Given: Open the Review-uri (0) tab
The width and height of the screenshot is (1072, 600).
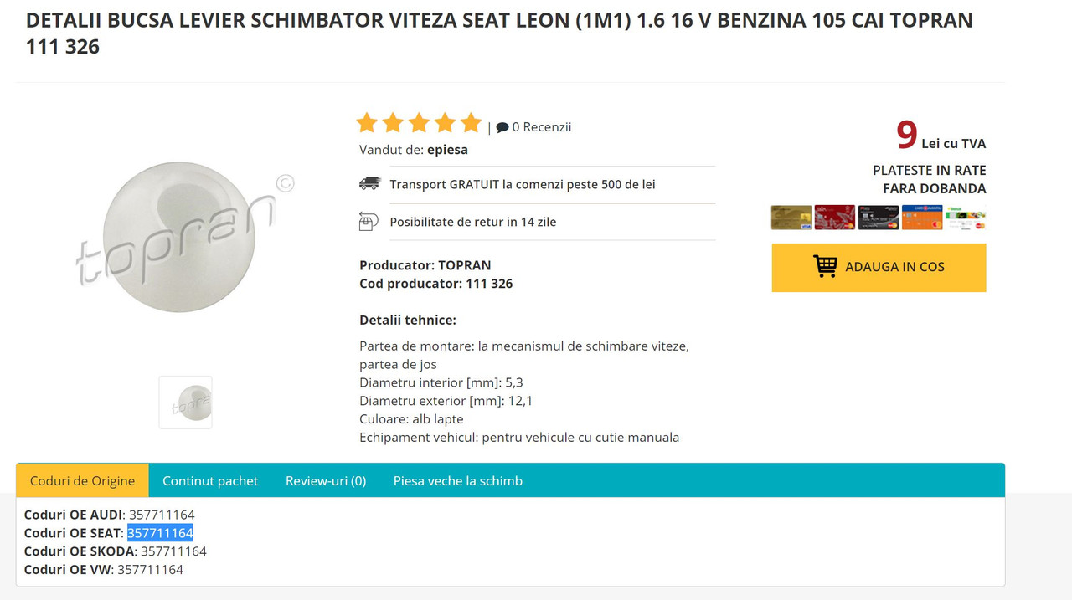Looking at the screenshot, I should [326, 480].
